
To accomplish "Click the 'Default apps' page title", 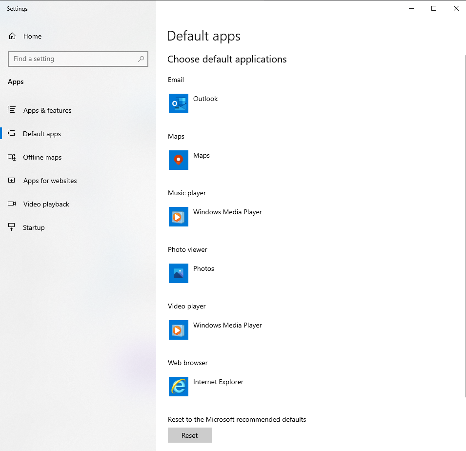I will 203,36.
